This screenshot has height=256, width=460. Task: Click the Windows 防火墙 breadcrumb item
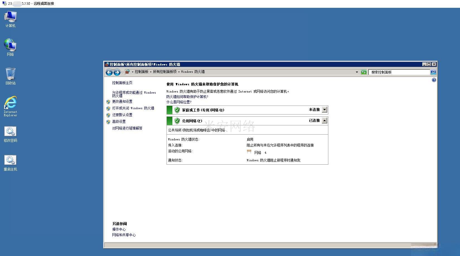(x=193, y=72)
